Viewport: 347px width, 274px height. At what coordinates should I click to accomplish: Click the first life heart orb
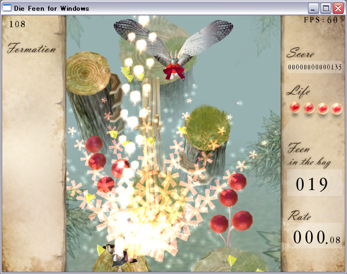[x=295, y=107]
